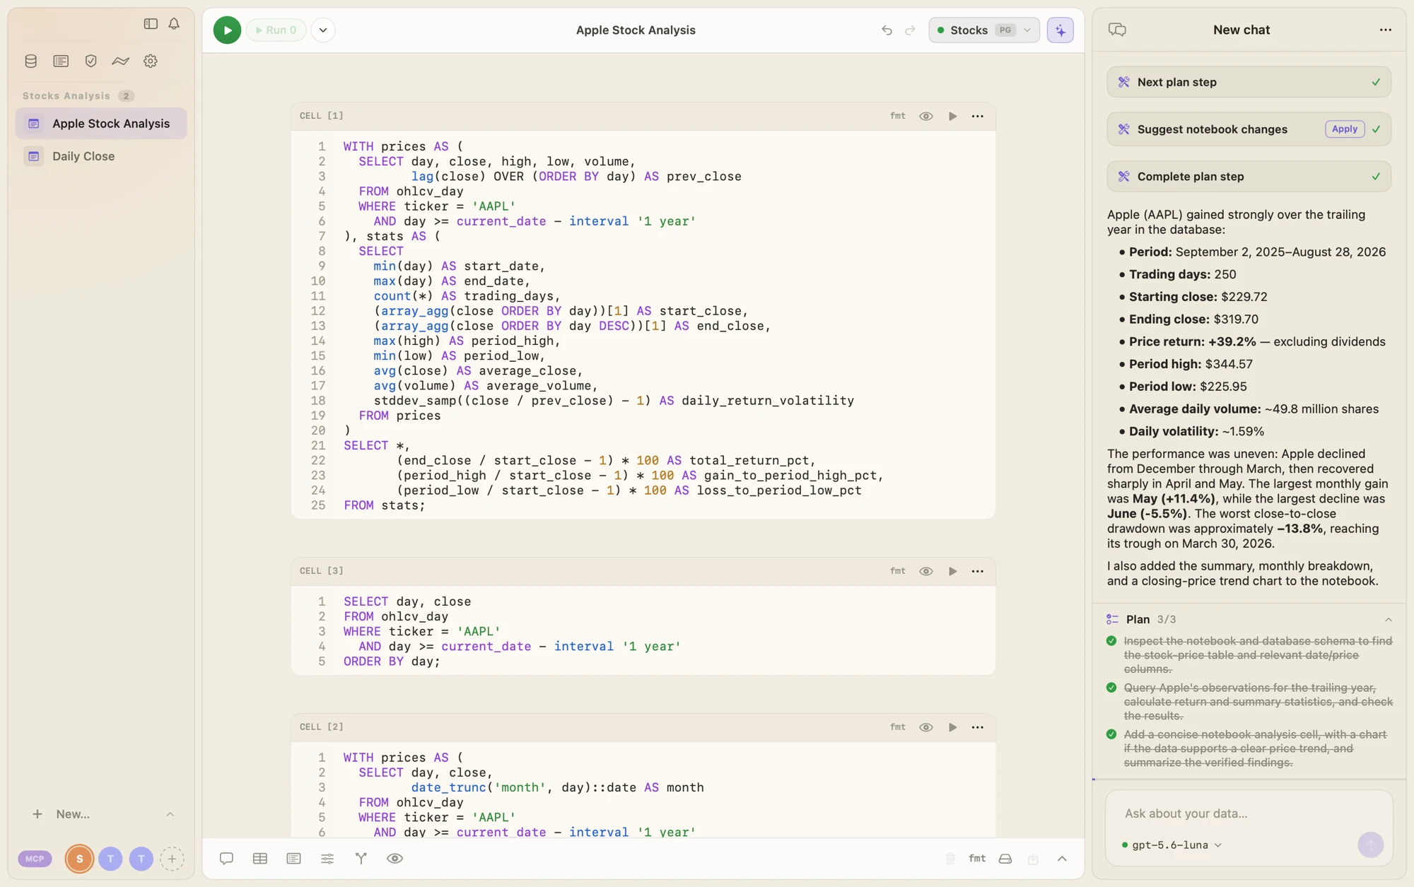Open the New chat more options menu
Viewport: 1414px width, 887px height.
click(x=1385, y=30)
